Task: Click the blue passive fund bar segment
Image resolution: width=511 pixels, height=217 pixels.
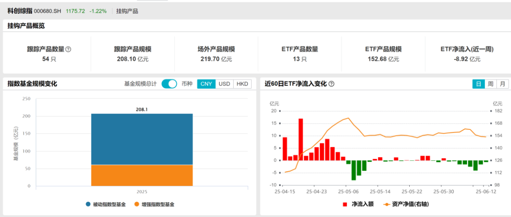Action: click(x=142, y=139)
